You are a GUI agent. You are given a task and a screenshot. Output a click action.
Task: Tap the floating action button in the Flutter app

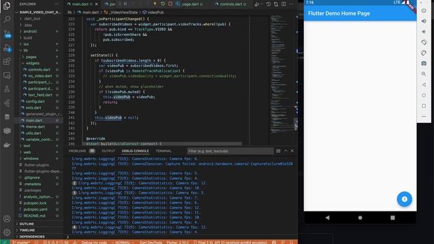click(x=404, y=199)
